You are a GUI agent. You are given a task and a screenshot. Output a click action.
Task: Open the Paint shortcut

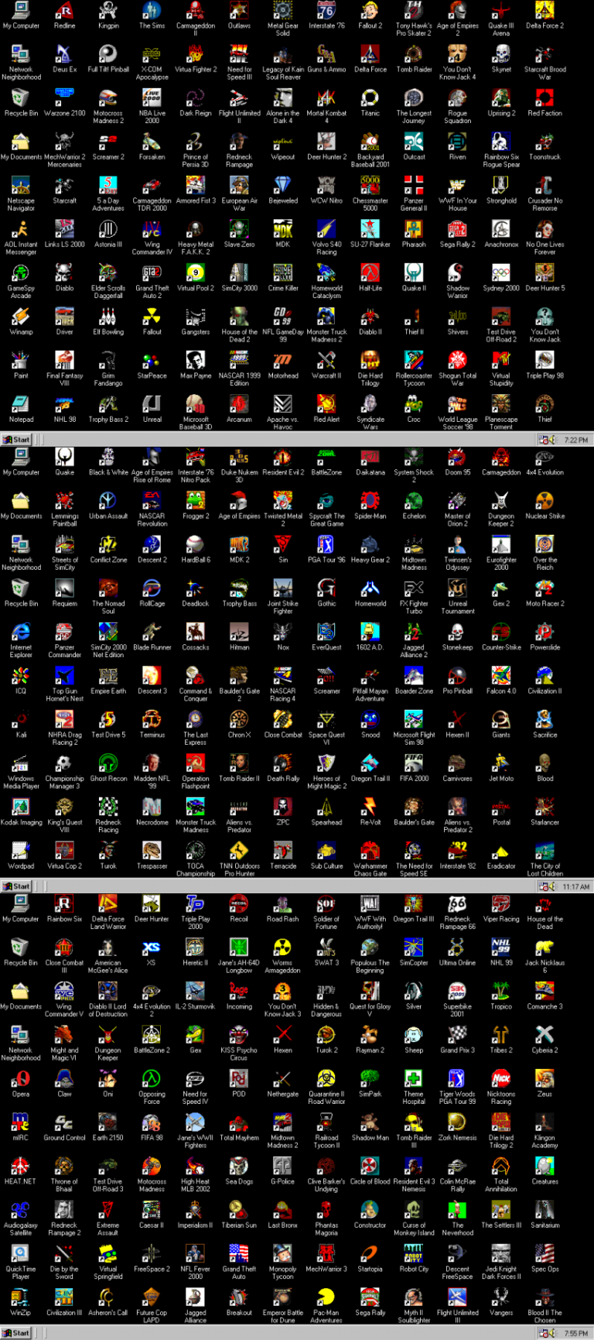coord(21,360)
